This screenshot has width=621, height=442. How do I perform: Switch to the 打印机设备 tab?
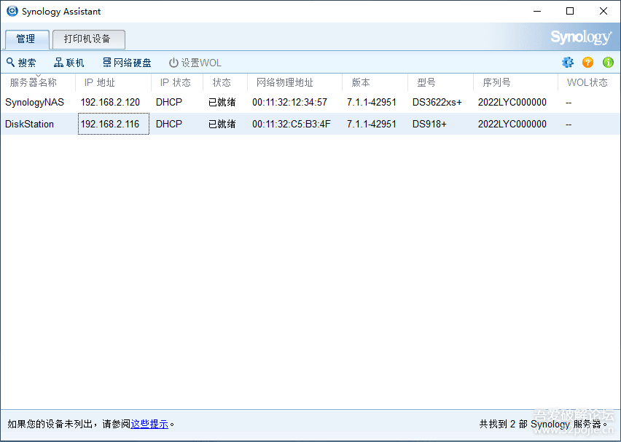pos(89,39)
